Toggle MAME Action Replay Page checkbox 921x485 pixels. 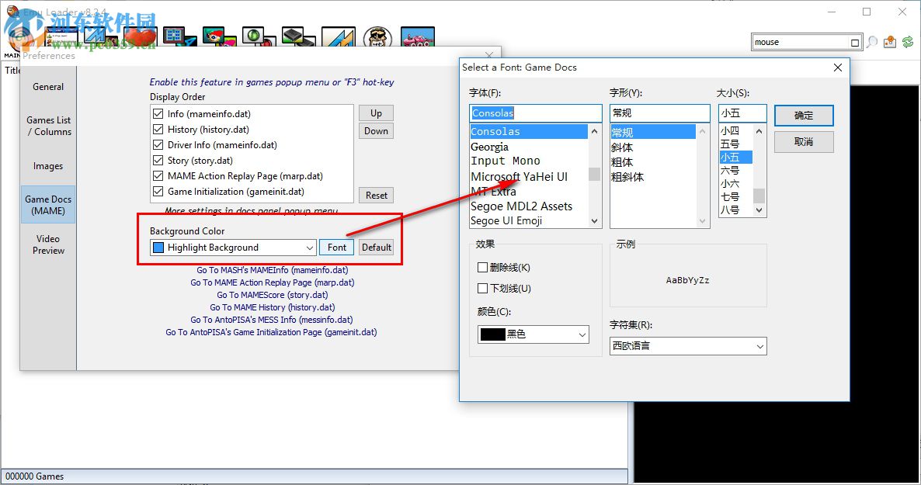coord(158,175)
